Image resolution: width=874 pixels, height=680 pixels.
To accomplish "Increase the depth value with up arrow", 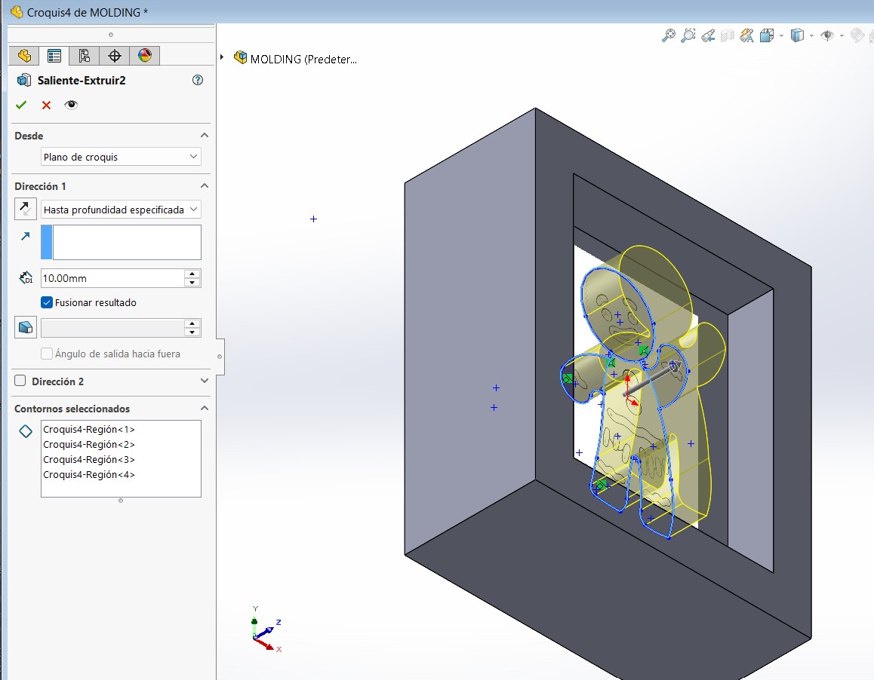I will (x=192, y=274).
